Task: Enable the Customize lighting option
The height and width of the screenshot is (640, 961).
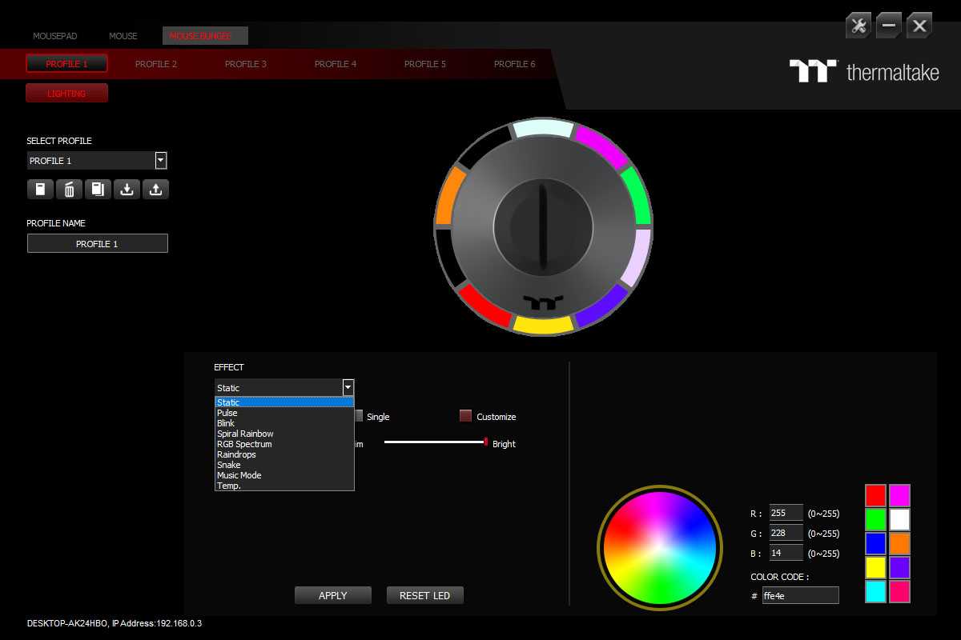Action: [465, 416]
